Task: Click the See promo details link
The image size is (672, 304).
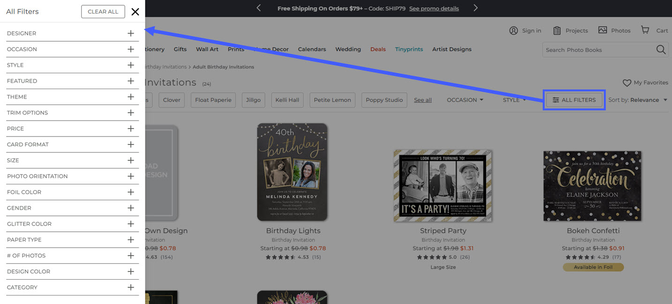Action: (434, 8)
